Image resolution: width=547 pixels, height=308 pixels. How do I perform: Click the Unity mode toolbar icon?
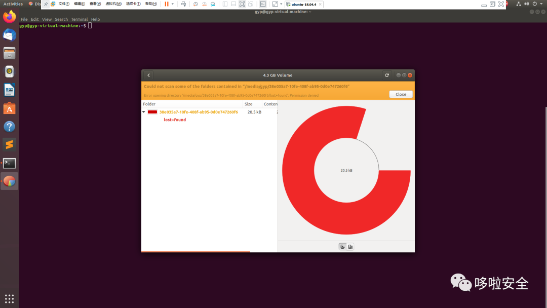pos(251,4)
